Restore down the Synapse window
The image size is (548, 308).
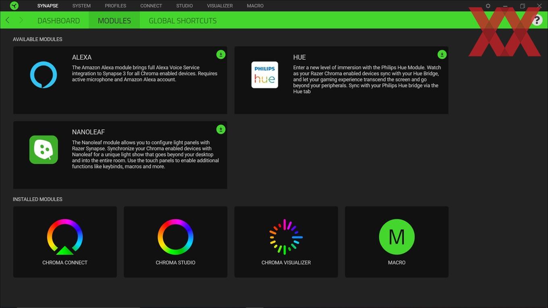click(522, 6)
